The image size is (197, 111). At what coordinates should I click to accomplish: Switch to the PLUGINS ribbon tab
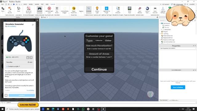point(53,4)
